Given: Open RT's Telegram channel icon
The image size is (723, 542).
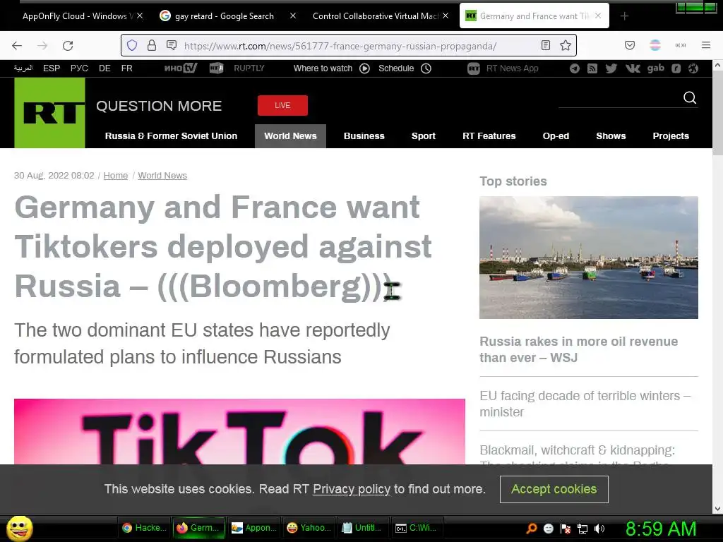Looking at the screenshot, I should pos(575,68).
